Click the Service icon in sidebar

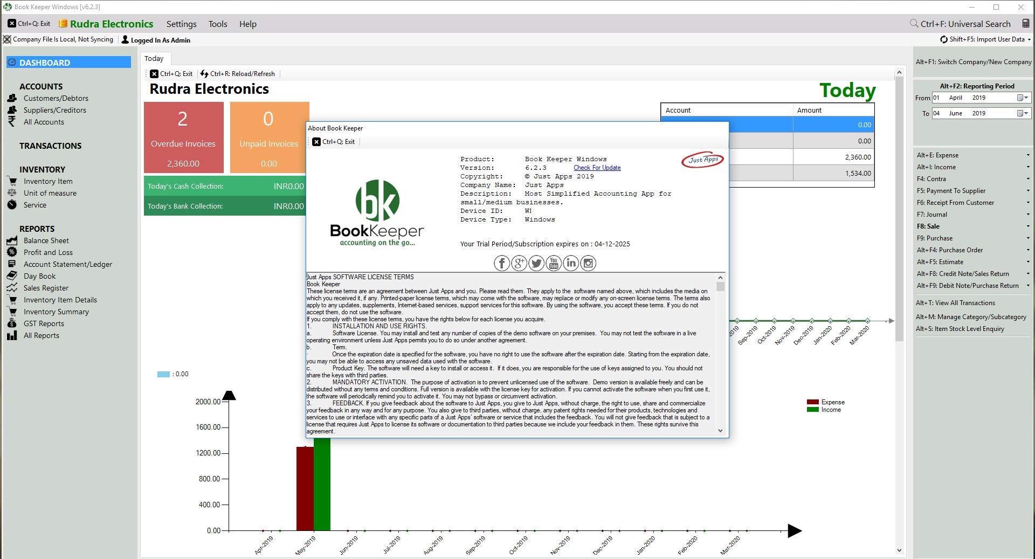coord(12,205)
